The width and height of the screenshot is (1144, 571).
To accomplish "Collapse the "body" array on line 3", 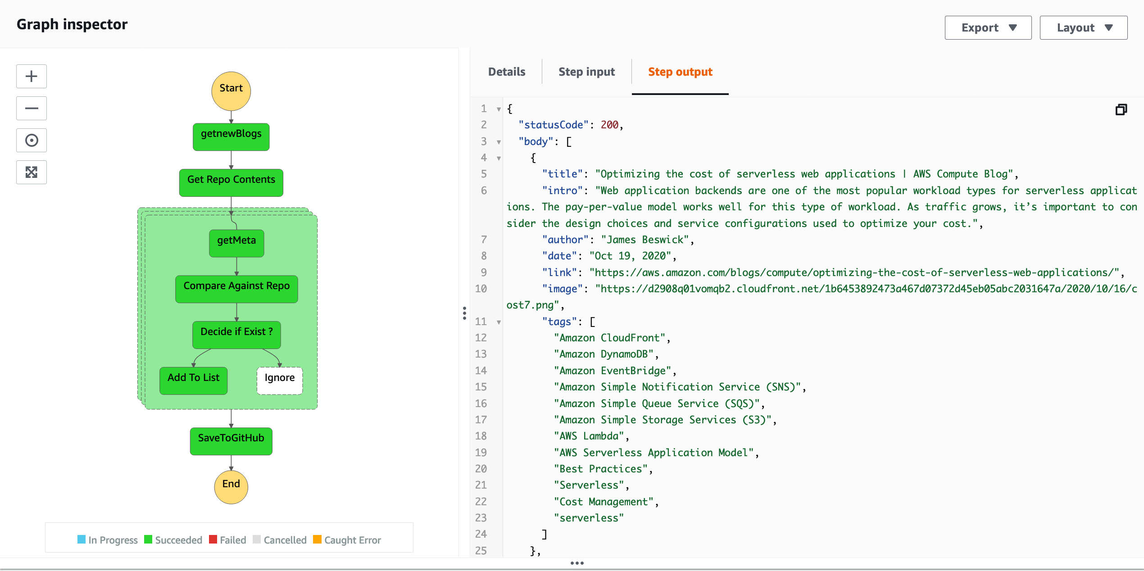I will [x=499, y=142].
